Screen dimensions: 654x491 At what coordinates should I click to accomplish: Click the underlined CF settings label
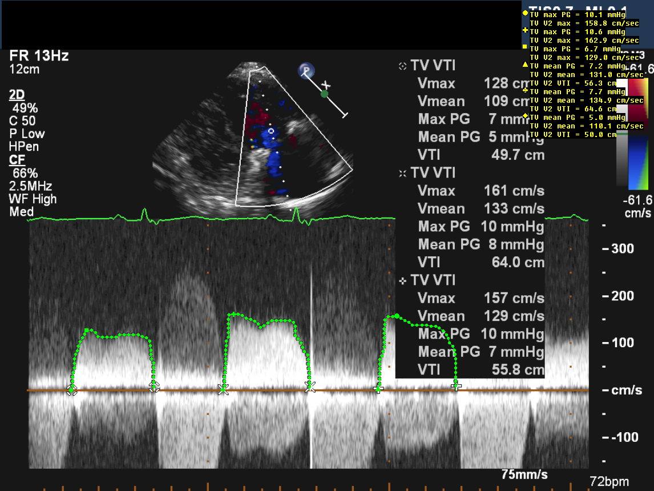point(17,160)
